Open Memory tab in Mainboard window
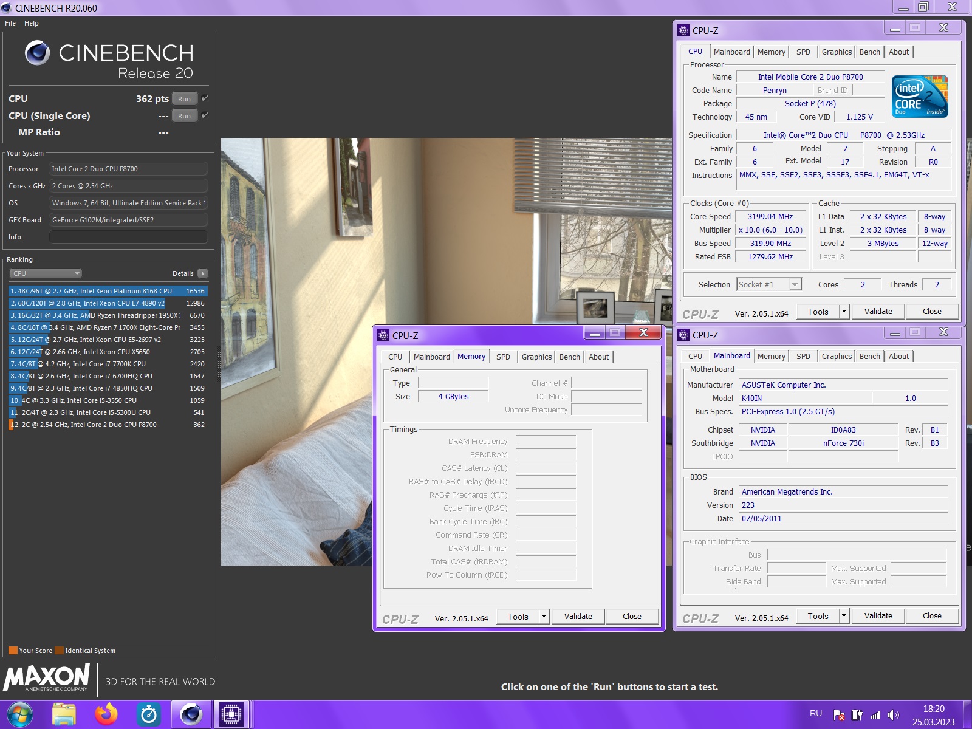The image size is (972, 729). [771, 357]
